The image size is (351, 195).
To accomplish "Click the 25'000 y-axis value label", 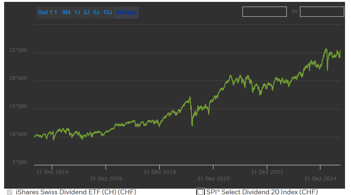I will (18, 50).
